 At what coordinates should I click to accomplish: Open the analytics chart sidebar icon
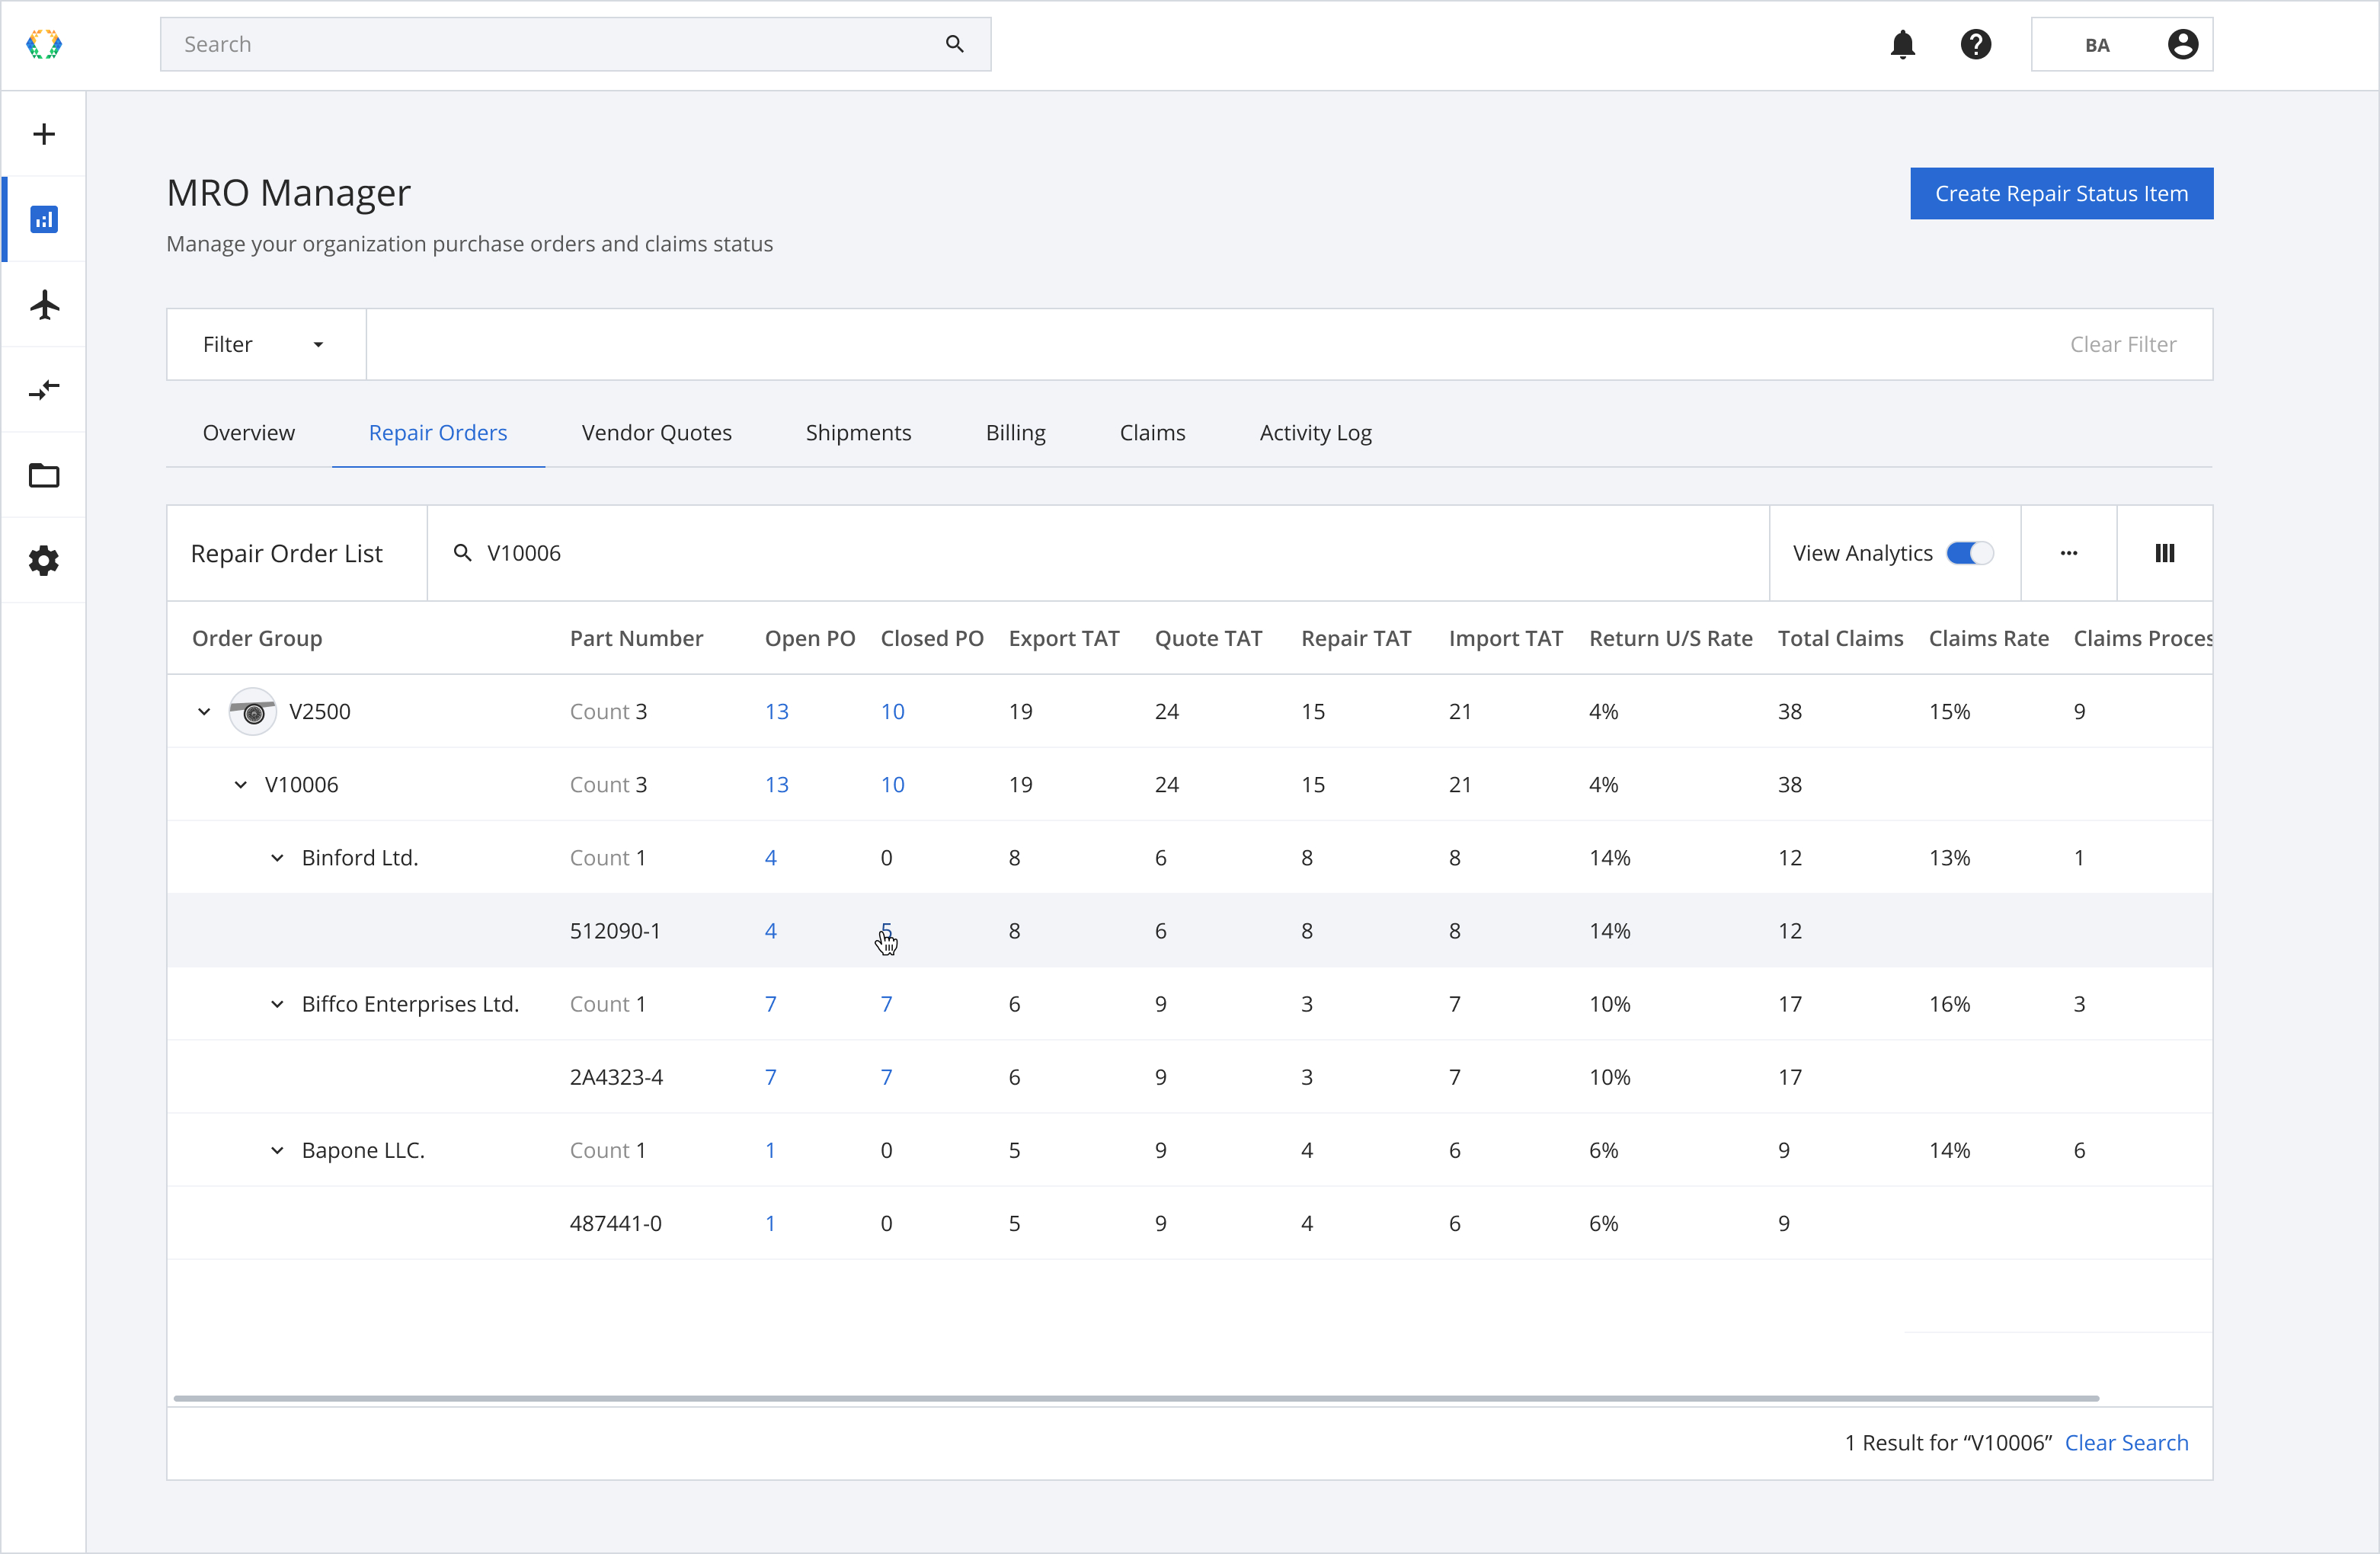point(44,219)
